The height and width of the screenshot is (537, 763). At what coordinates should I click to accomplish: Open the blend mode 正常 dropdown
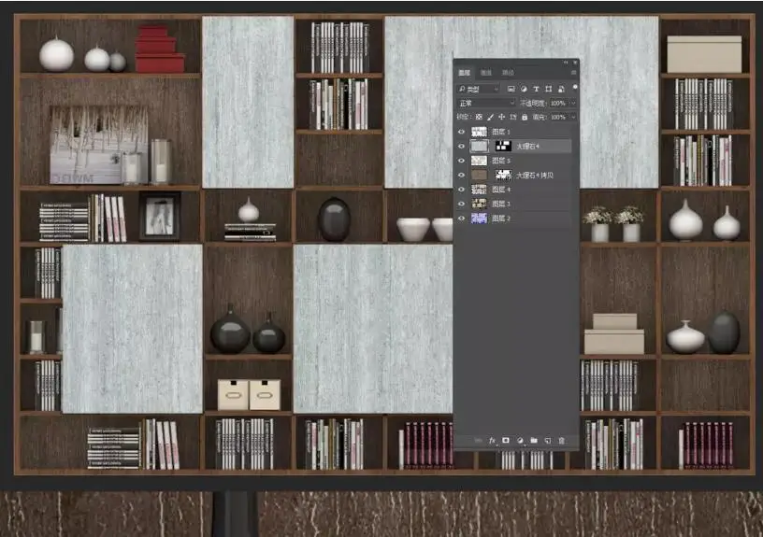point(485,103)
